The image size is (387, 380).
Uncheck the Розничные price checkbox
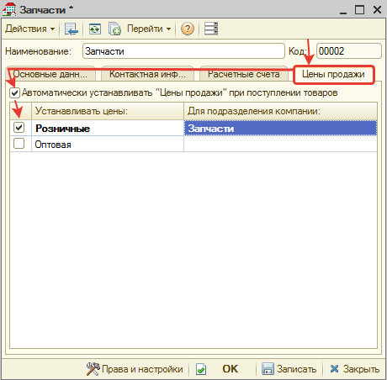pos(19,128)
